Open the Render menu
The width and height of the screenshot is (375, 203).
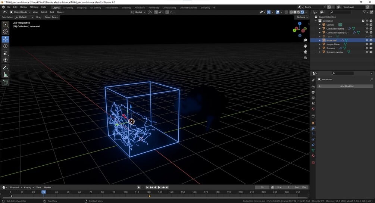[x=24, y=7]
